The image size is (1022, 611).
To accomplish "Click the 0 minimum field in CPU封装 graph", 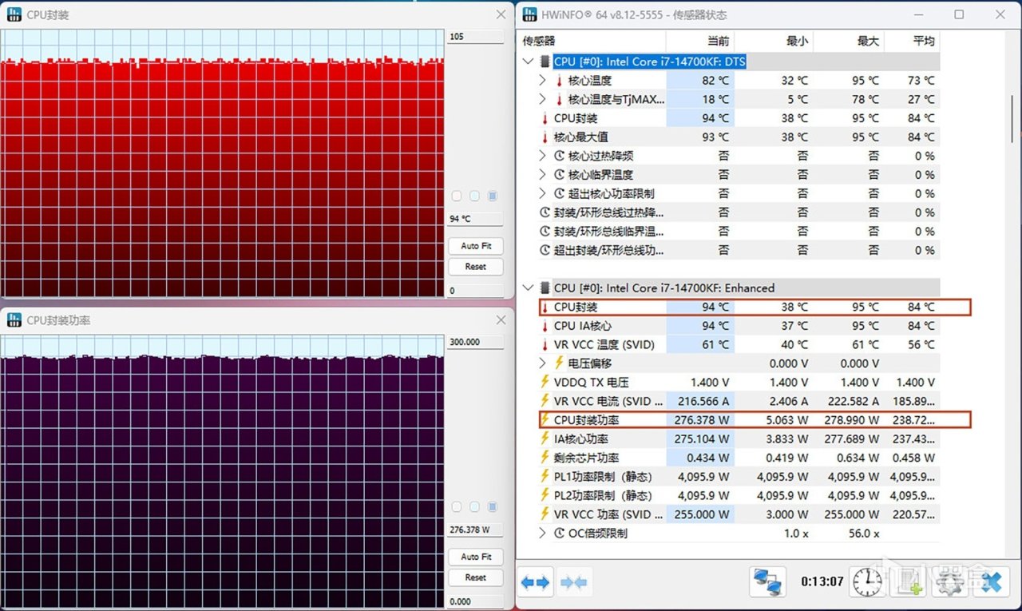I will (x=475, y=291).
